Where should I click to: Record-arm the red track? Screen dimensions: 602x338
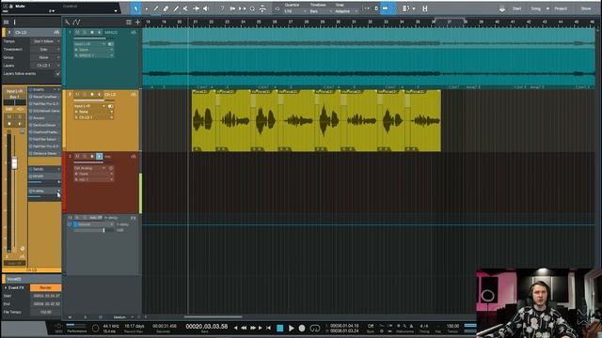tap(92, 157)
